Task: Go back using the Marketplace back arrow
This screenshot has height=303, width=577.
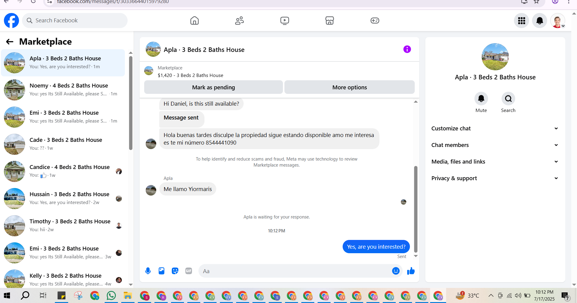Action: (x=10, y=42)
